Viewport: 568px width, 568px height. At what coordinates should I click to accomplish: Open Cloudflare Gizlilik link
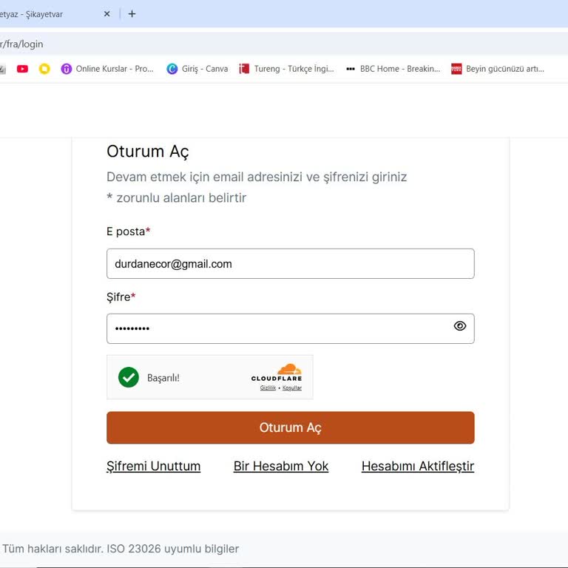[268, 388]
